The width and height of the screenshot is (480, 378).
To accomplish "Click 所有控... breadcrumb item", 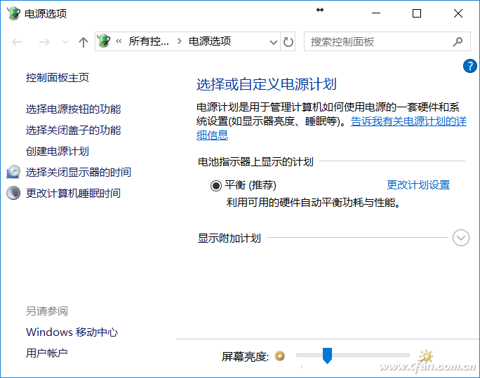I will (x=149, y=41).
